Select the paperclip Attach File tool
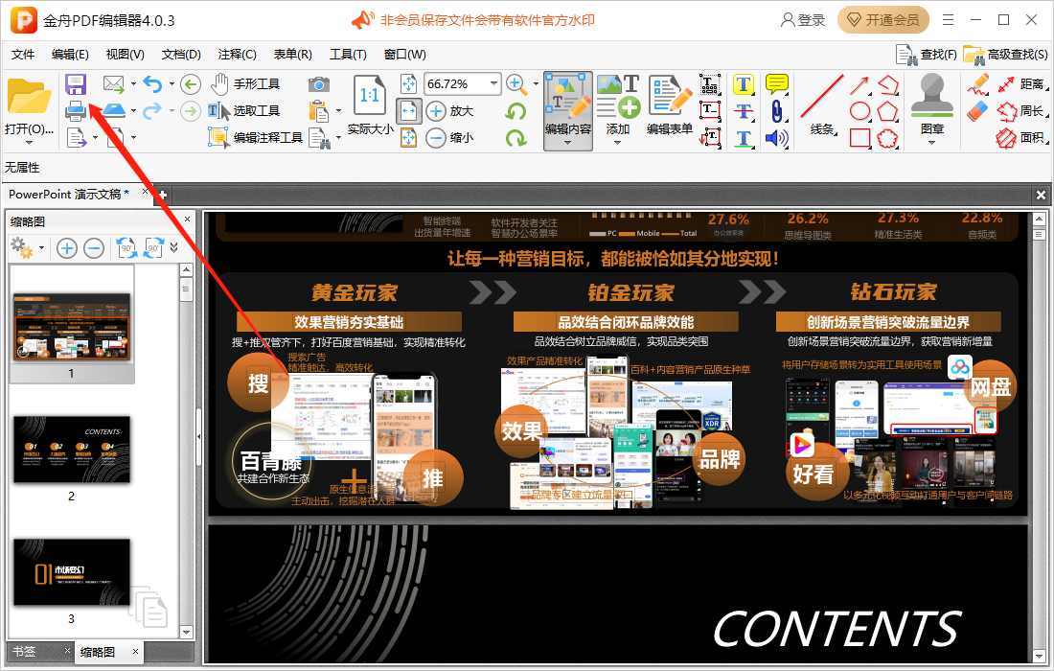The image size is (1054, 671). (x=776, y=111)
